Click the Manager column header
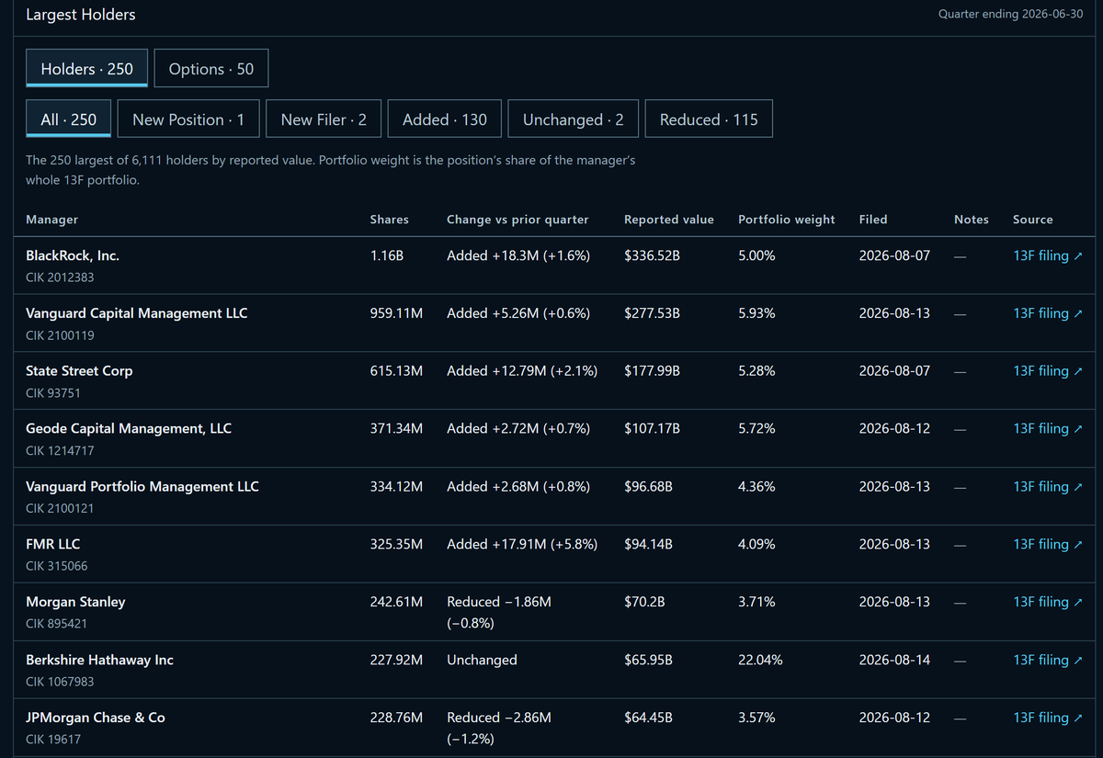 pos(51,220)
